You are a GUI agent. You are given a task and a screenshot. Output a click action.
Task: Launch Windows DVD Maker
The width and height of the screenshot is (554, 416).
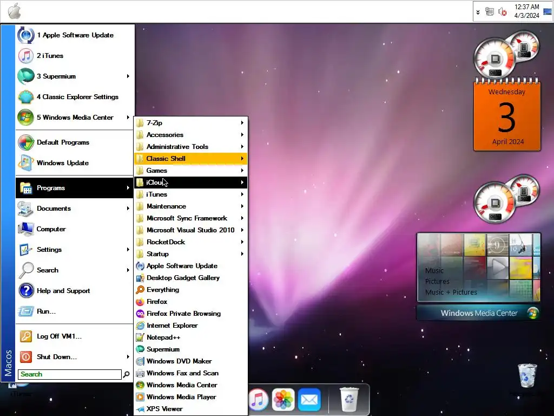(x=191, y=361)
